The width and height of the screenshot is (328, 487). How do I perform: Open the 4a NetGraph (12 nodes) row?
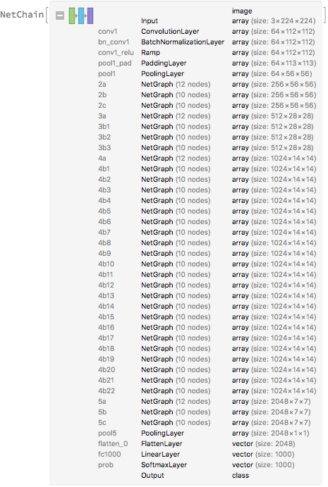coord(207,158)
